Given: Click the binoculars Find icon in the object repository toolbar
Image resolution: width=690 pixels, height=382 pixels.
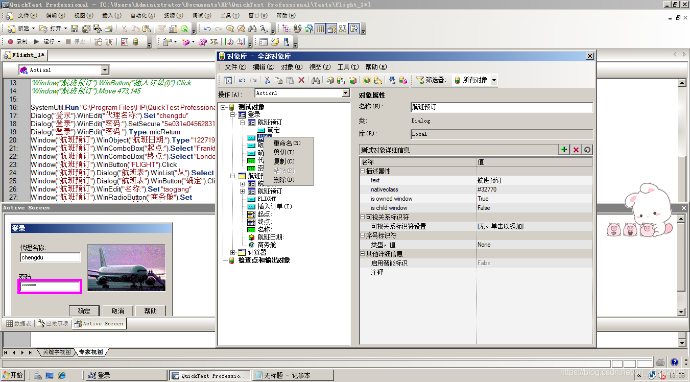Looking at the screenshot, I should click(x=316, y=80).
